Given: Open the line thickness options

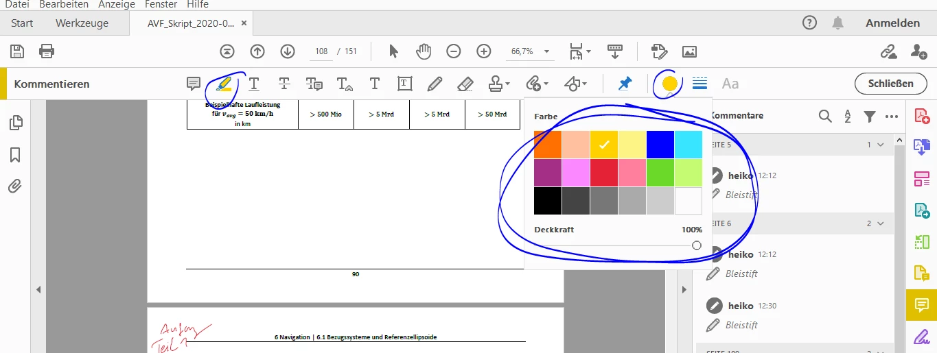Looking at the screenshot, I should (700, 84).
